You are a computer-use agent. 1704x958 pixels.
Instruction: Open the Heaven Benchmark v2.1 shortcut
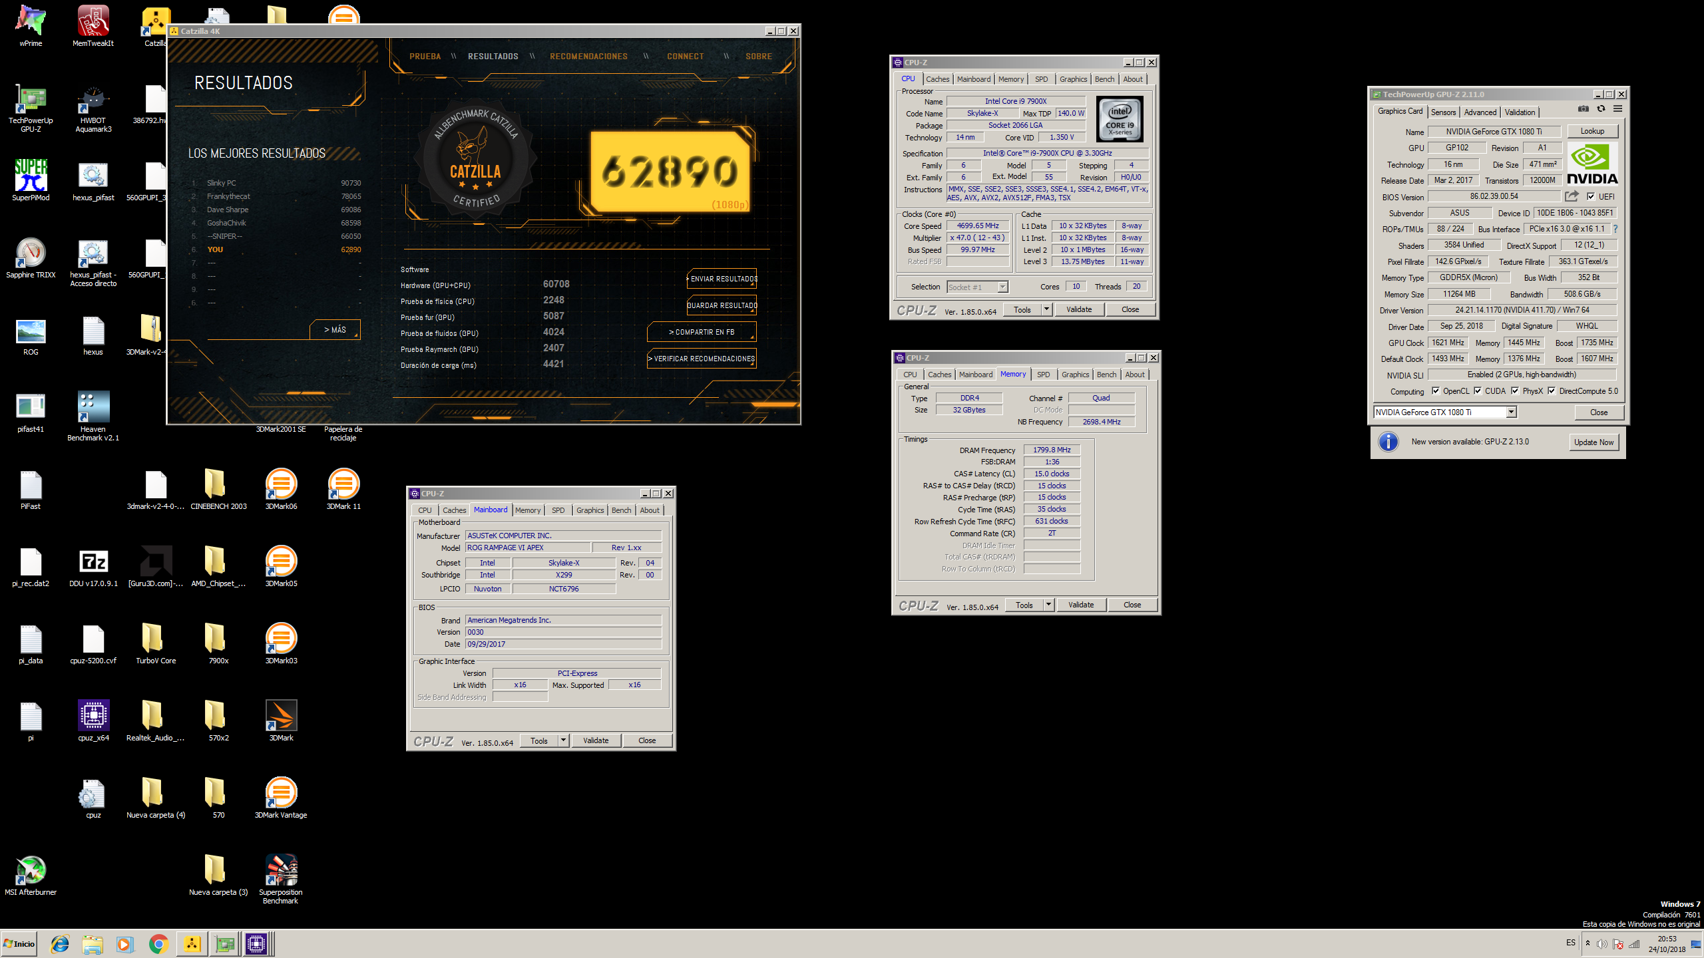coord(93,416)
